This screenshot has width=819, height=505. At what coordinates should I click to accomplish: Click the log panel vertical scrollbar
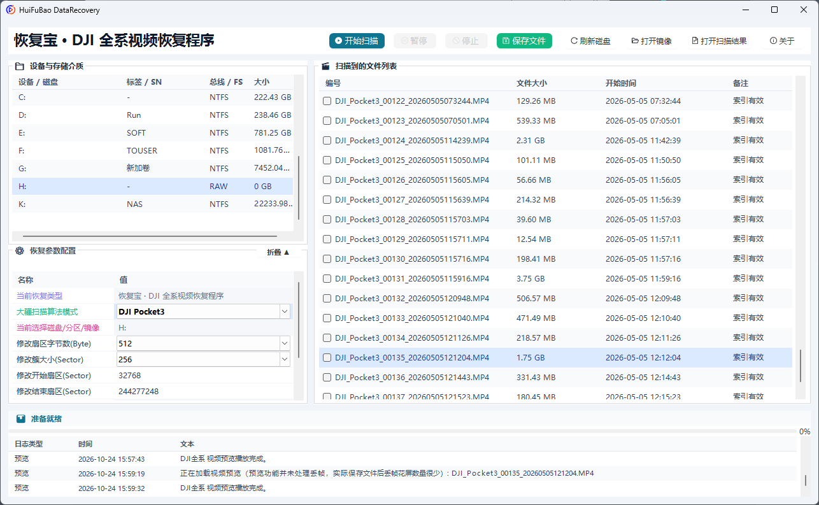pos(806,480)
